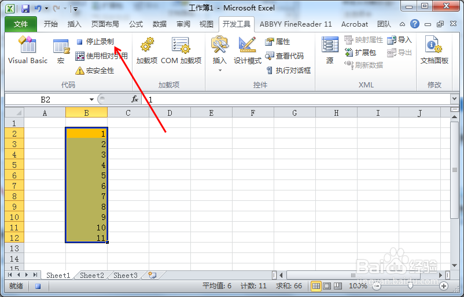Go to first sheet navigation arrow

click(10, 275)
